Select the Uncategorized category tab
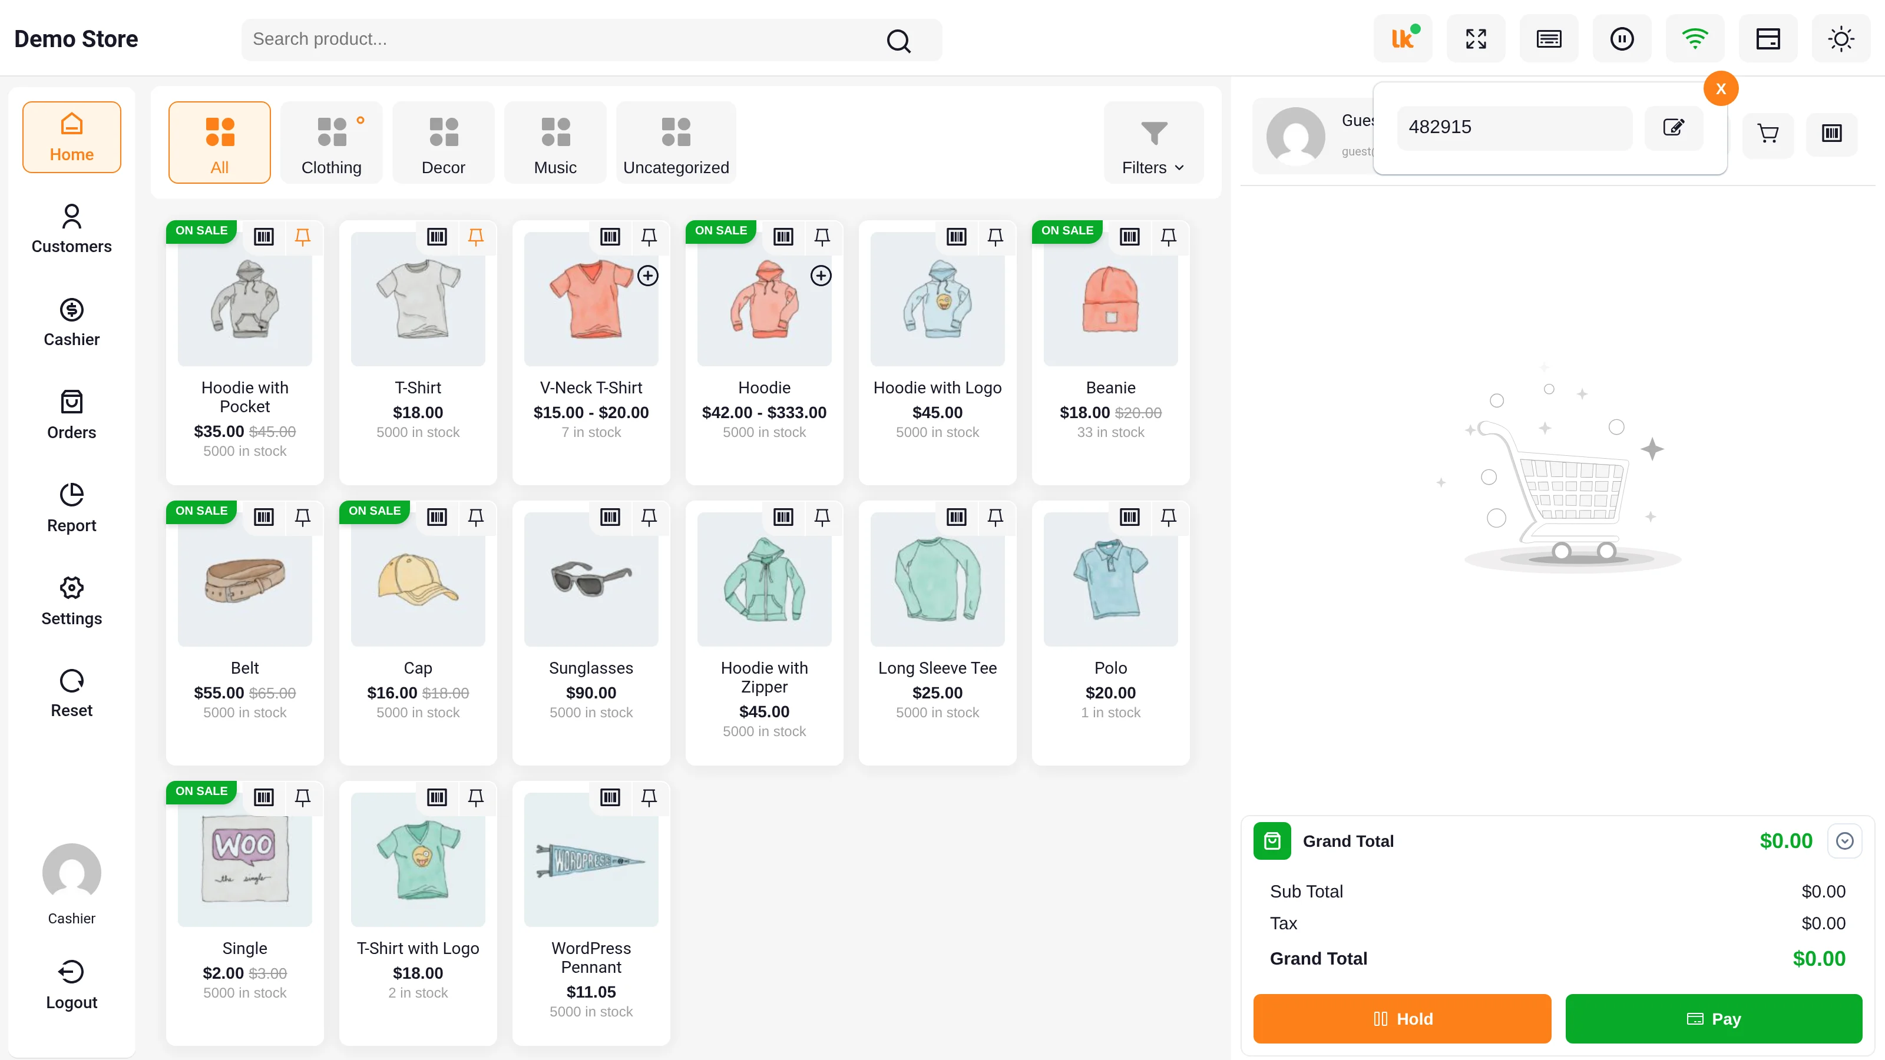Image resolution: width=1885 pixels, height=1060 pixels. [676, 143]
